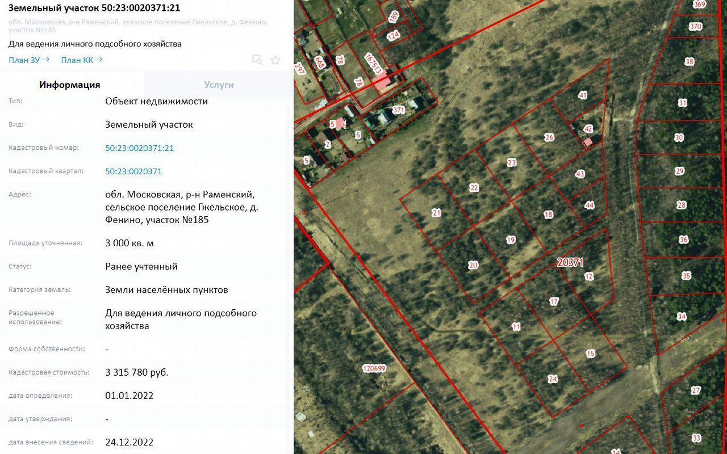
Task: Select parcel 24 on the map
Action: (553, 379)
